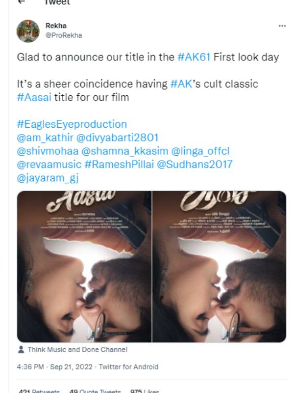
Task: Click the back arrow icon
Action: pos(21,2)
